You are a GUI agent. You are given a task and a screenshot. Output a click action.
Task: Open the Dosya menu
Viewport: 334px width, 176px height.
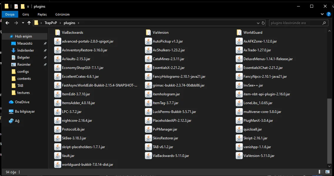coord(10,14)
